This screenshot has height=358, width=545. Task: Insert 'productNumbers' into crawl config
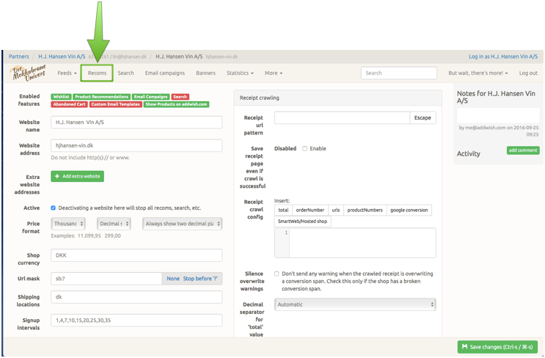coord(365,211)
